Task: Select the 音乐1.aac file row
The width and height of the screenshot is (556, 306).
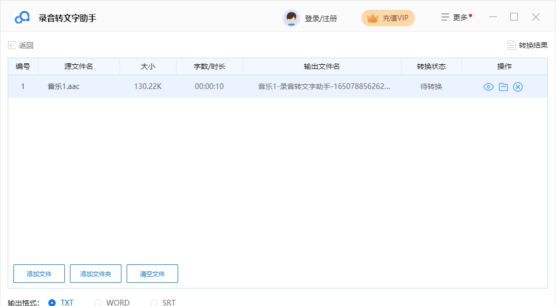Action: 206,86
